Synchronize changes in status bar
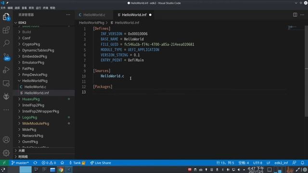Image resolution: width=308 pixels, height=173 pixels. pyautogui.click(x=35, y=163)
